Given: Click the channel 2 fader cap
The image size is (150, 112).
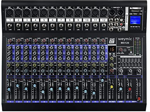Looking at the screenshot, I should (x=18, y=86).
